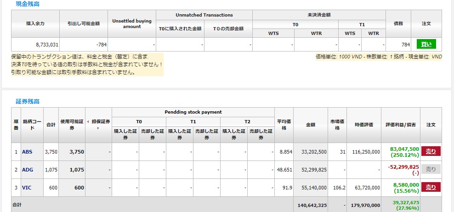This screenshot has width=454, height=212.
Task: Click the 引出し可能金額 column header
Action: (83, 23)
